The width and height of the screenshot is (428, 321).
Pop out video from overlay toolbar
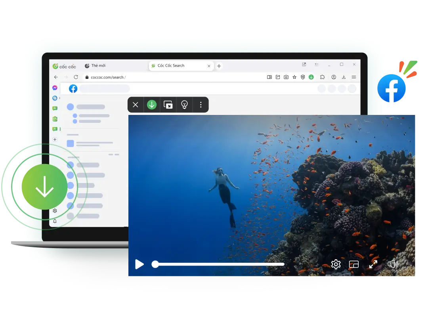(x=168, y=105)
